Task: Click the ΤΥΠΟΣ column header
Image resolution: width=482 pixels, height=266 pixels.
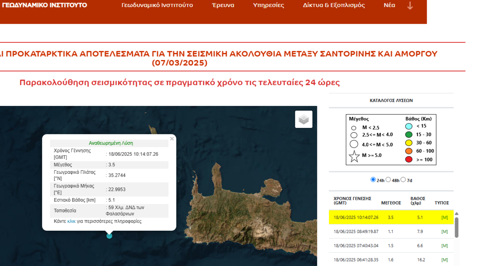Action: [x=442, y=203]
